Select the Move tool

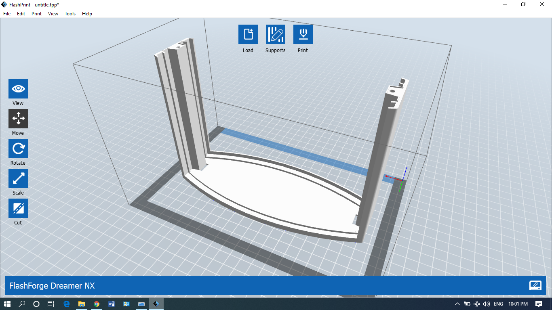click(18, 119)
